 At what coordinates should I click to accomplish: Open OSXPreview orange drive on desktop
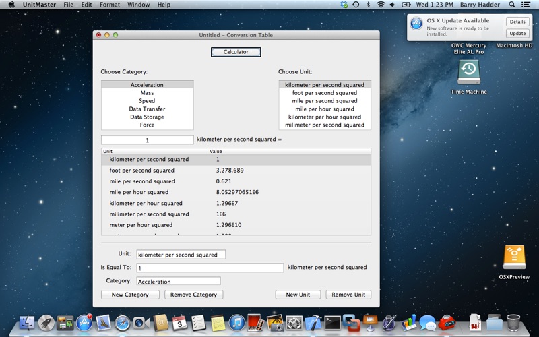pos(514,257)
